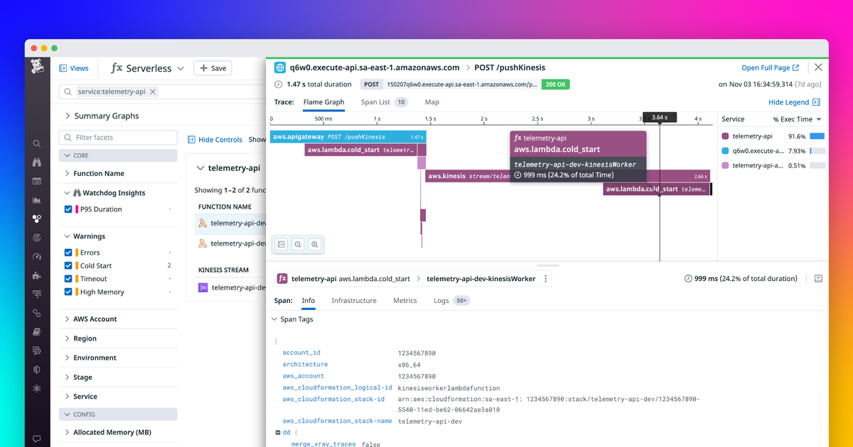This screenshot has width=853, height=447.
Task: Open the target-shaped monitors sidebar icon
Action: pyautogui.click(x=37, y=238)
